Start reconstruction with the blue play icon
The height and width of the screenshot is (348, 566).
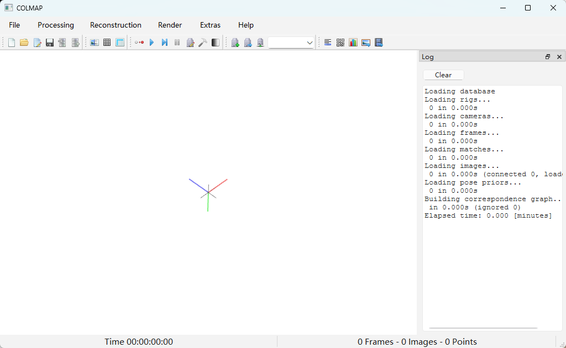click(x=152, y=43)
